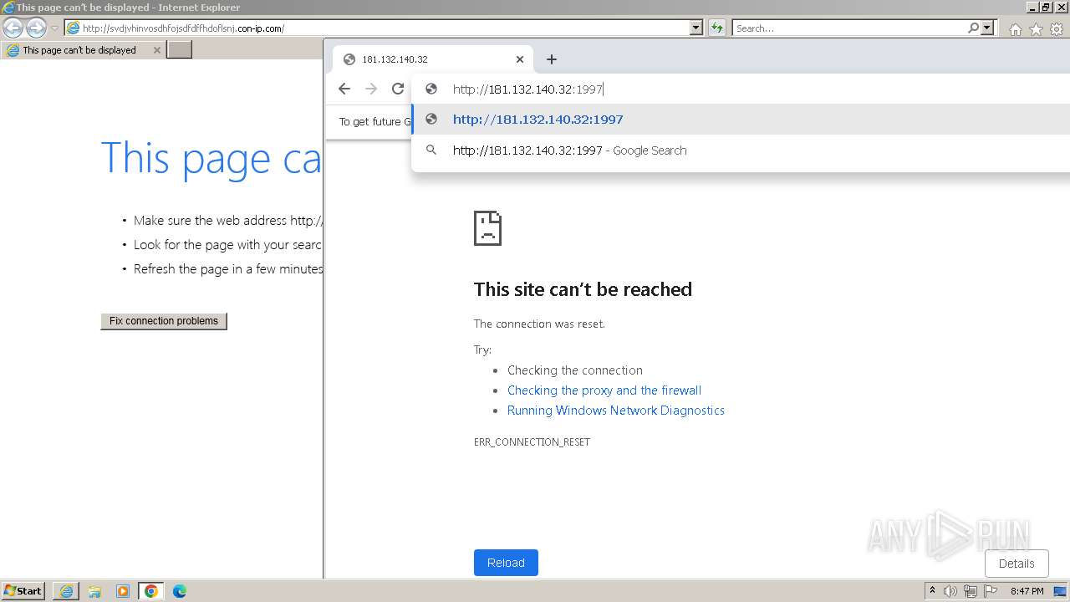Viewport: 1070px width, 602px height.
Task: Click Internet Explorer forward arrow button
Action: 36,28
